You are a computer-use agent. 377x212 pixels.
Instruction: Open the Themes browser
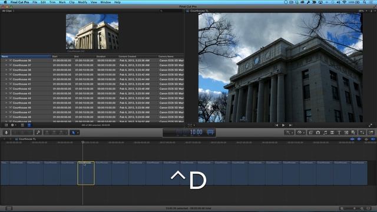pyautogui.click(x=353, y=132)
